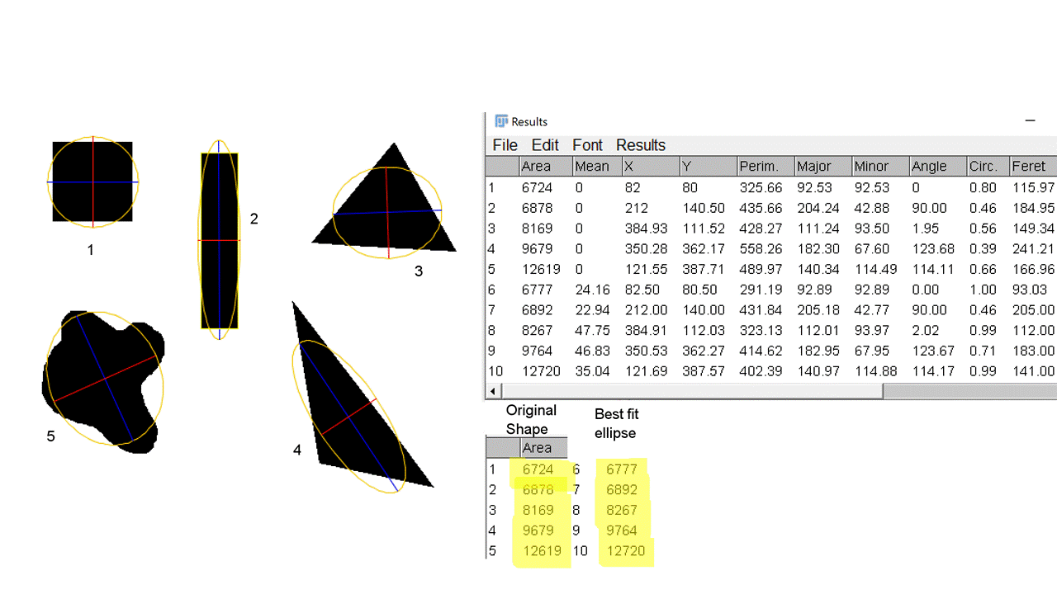This screenshot has height=594, width=1057.
Task: Open the Font menu
Action: coord(587,145)
